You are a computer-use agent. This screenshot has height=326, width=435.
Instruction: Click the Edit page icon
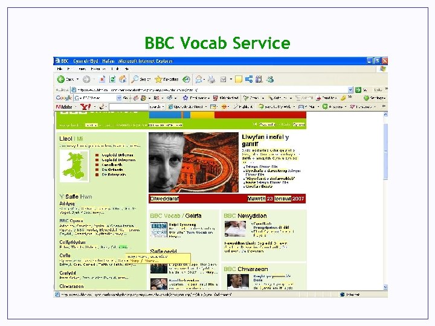point(224,80)
